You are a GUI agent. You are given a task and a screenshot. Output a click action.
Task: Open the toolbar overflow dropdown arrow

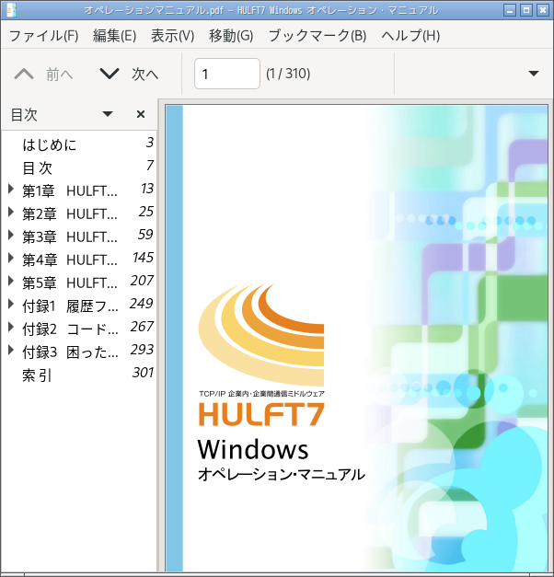pos(534,74)
